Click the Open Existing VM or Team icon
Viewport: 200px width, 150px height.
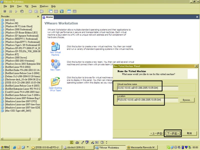[x=55, y=82]
